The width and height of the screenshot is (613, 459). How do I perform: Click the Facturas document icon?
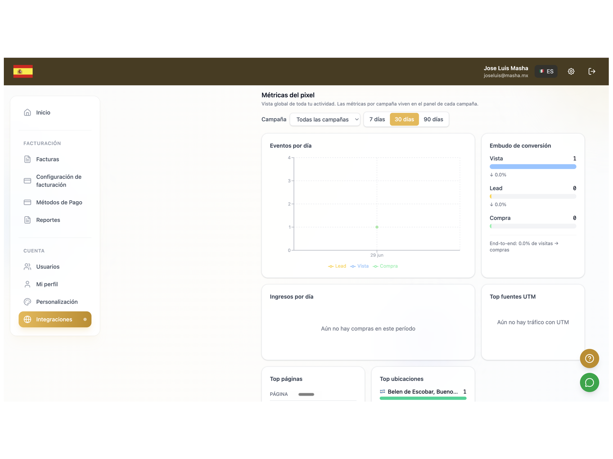click(x=28, y=159)
